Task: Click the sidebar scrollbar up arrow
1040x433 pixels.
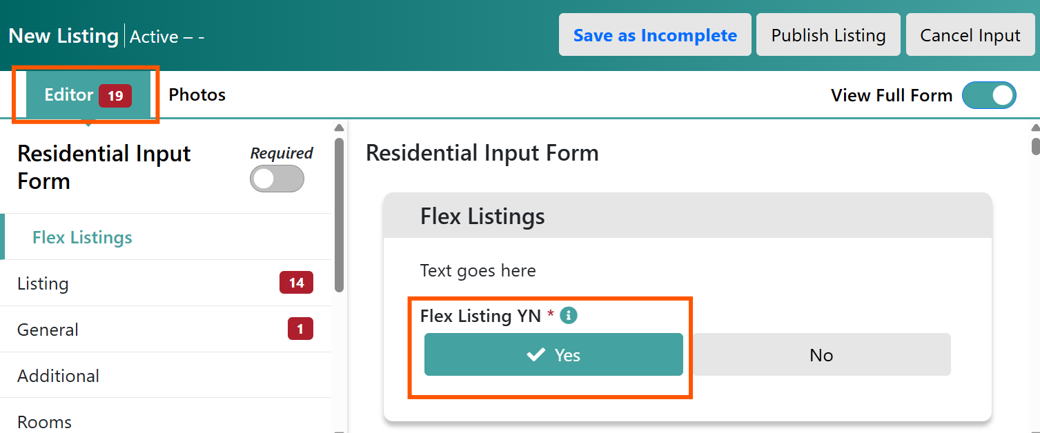Action: pyautogui.click(x=339, y=128)
